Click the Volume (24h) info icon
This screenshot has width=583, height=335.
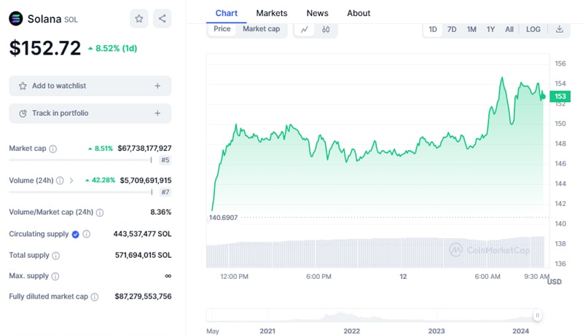click(x=60, y=181)
